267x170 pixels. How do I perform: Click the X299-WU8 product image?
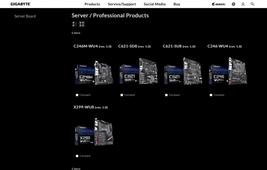click(94, 132)
